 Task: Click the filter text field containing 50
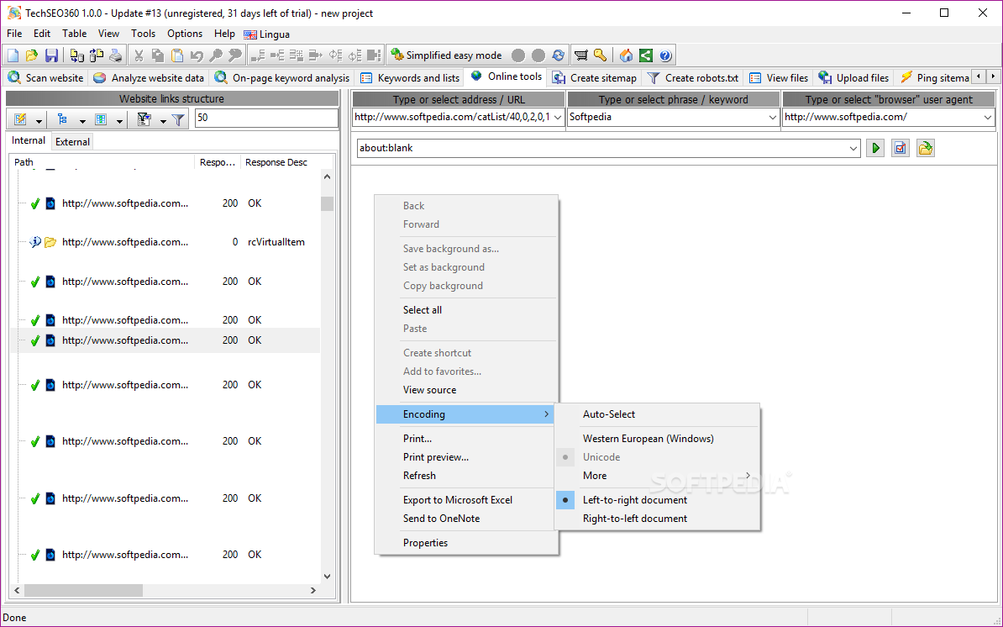[266, 118]
